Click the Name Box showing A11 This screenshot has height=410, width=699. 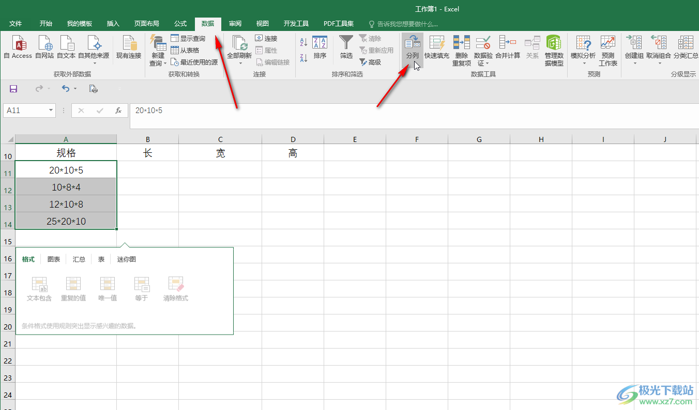click(25, 111)
